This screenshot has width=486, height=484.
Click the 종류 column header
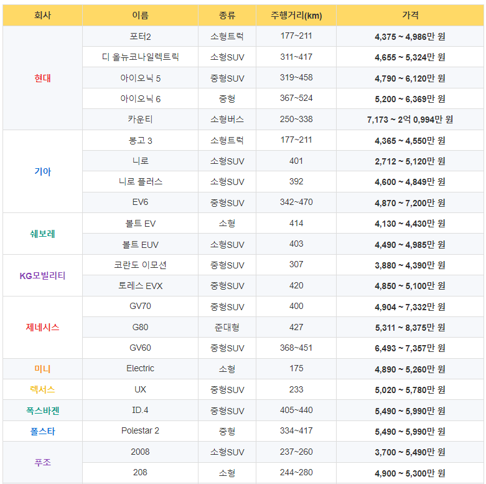227,15
